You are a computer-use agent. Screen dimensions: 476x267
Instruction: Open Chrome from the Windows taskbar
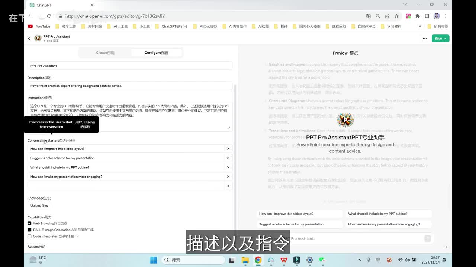(x=258, y=260)
